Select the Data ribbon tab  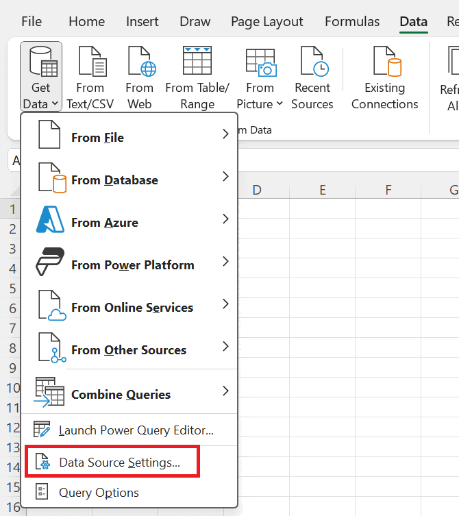click(x=414, y=22)
